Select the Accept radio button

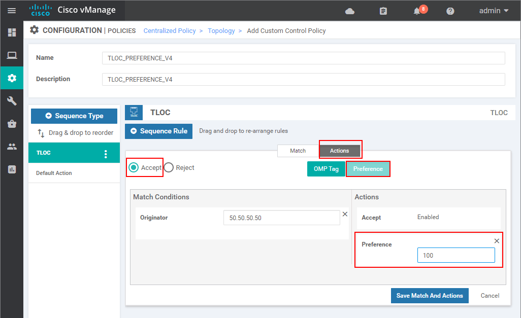133,167
